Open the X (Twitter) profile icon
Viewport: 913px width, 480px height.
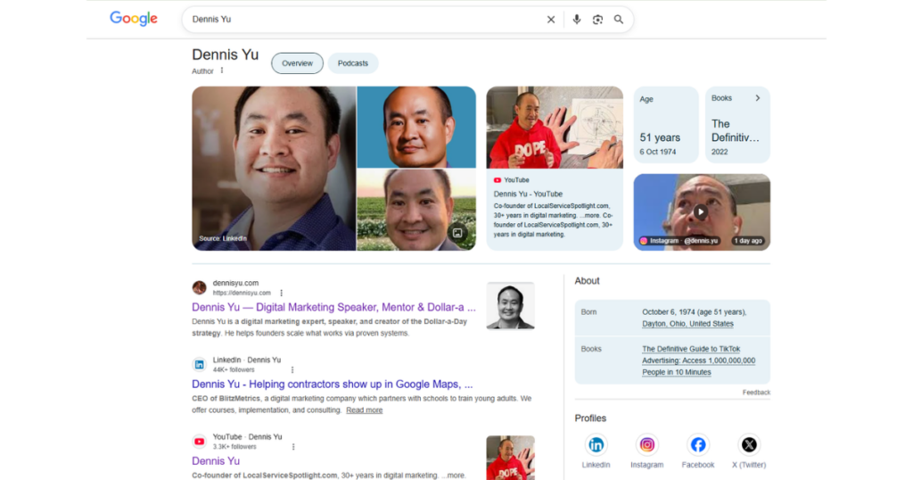pos(749,445)
